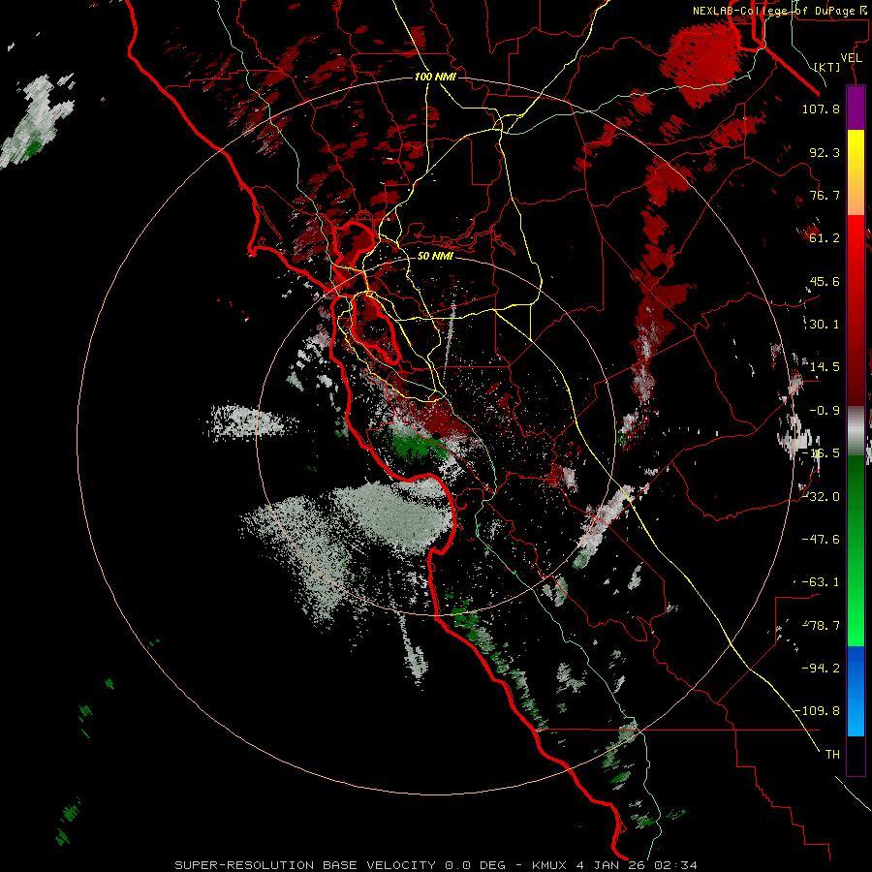Click the -32.0 velocity scale value
Image resolution: width=872 pixels, height=872 pixels.
click(821, 497)
